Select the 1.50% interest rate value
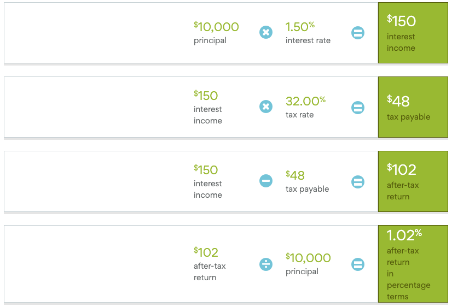Screen dimensions: 452x307 pyautogui.click(x=300, y=27)
